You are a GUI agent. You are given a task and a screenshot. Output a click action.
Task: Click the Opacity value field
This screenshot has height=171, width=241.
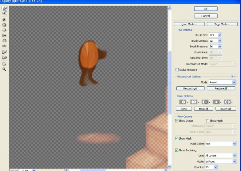point(209,167)
